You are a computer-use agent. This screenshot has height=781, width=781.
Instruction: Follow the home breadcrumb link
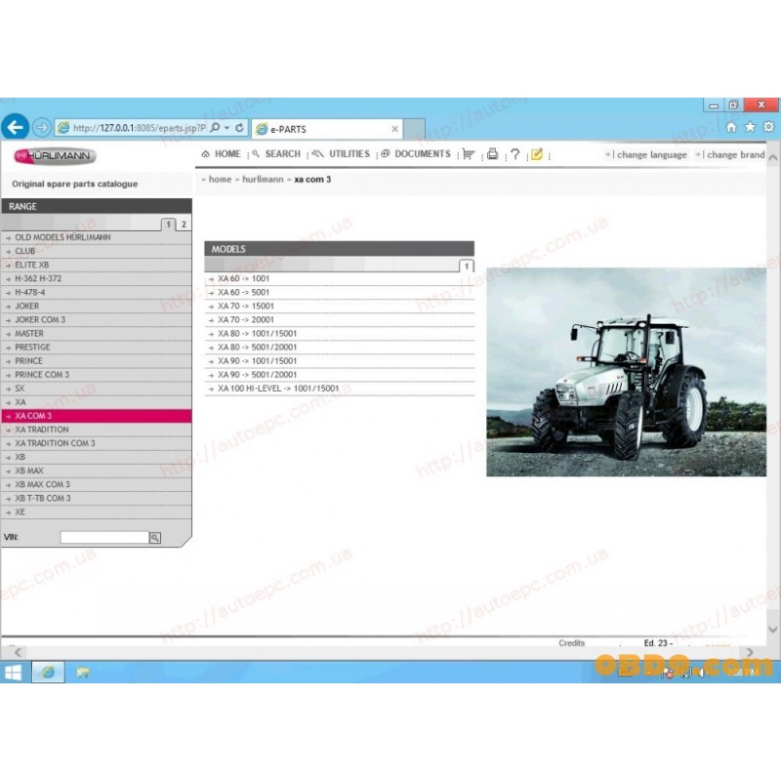tap(221, 180)
